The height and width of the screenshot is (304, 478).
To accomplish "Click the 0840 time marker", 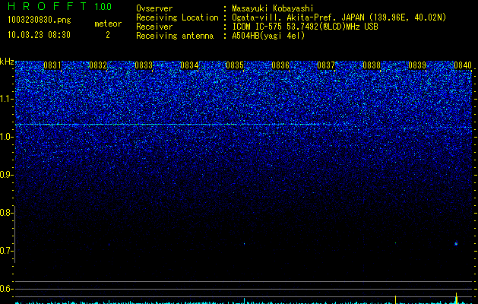I will (463, 65).
